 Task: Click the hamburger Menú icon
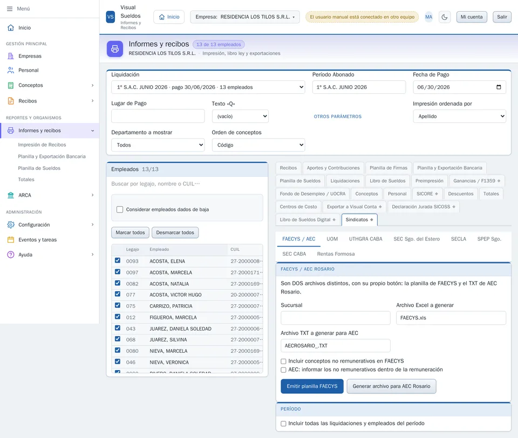click(x=10, y=9)
